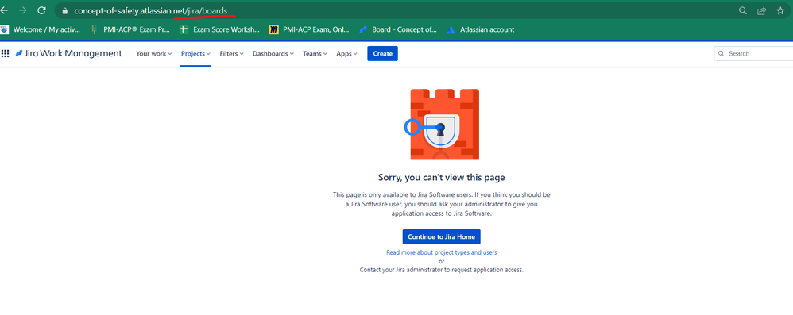Viewport: 793px width, 315px height.
Task: Expand the Projects dropdown menu
Action: coord(195,53)
